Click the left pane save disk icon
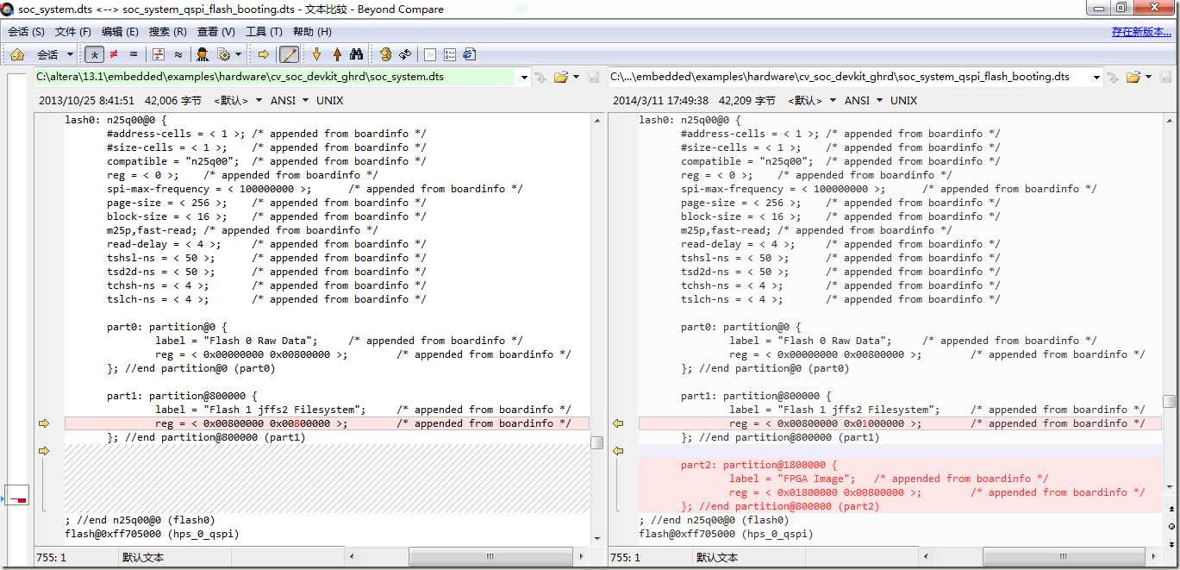 tap(593, 77)
